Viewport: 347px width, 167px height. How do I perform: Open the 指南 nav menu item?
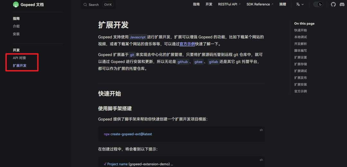(x=196, y=4)
